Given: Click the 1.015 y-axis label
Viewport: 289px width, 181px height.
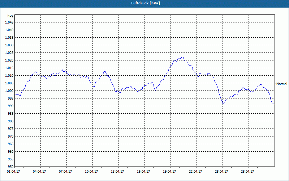Looking at the screenshot, I should click(x=9, y=68).
